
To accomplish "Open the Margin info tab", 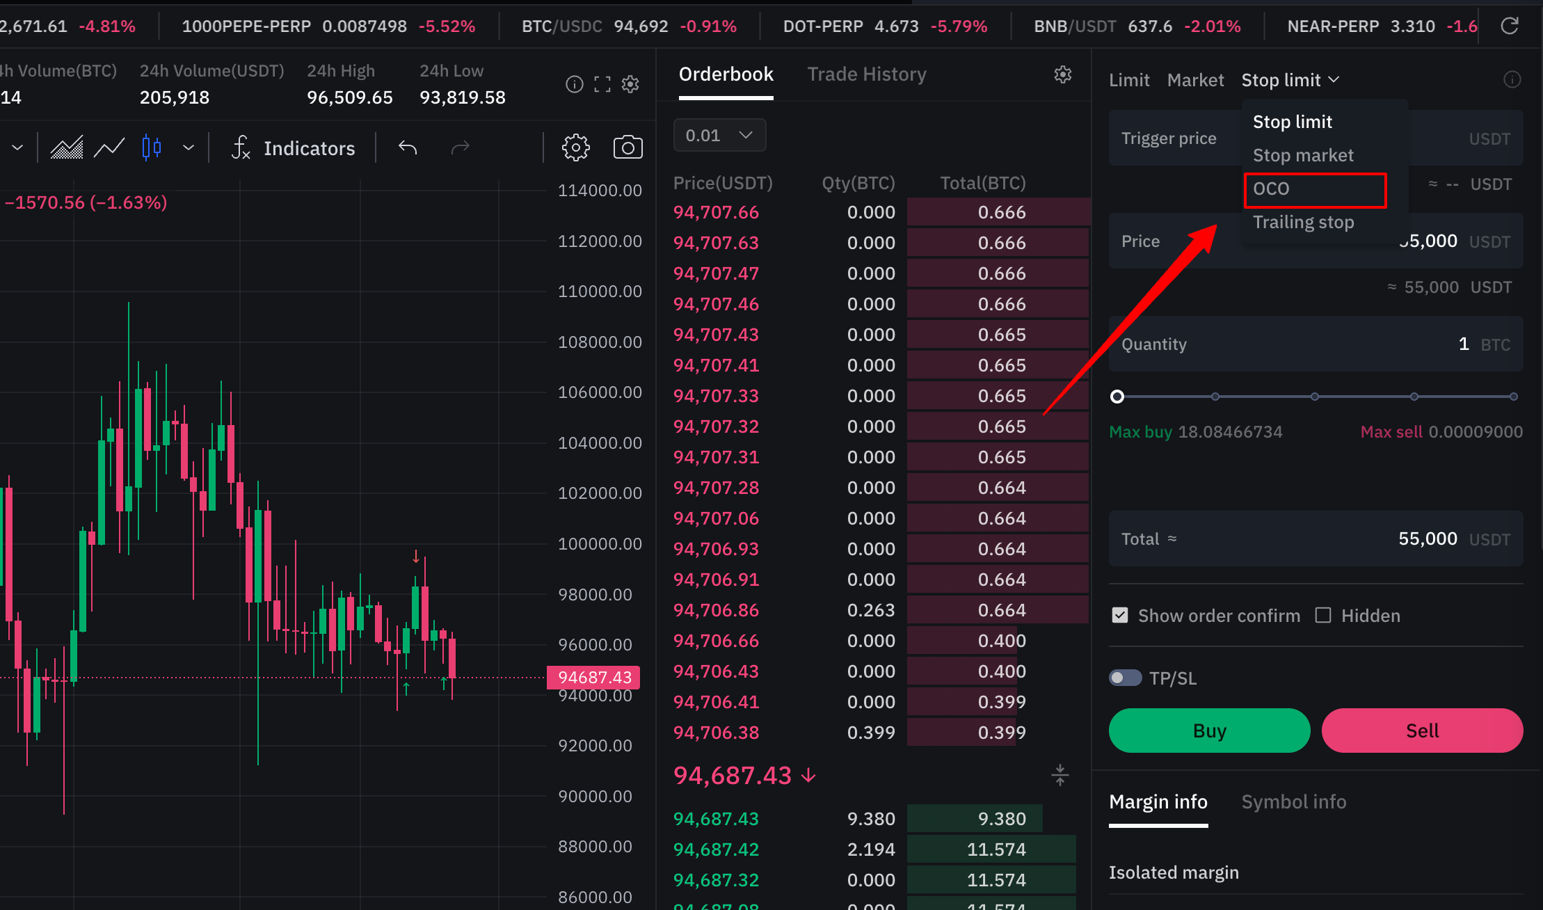I will [x=1158, y=802].
